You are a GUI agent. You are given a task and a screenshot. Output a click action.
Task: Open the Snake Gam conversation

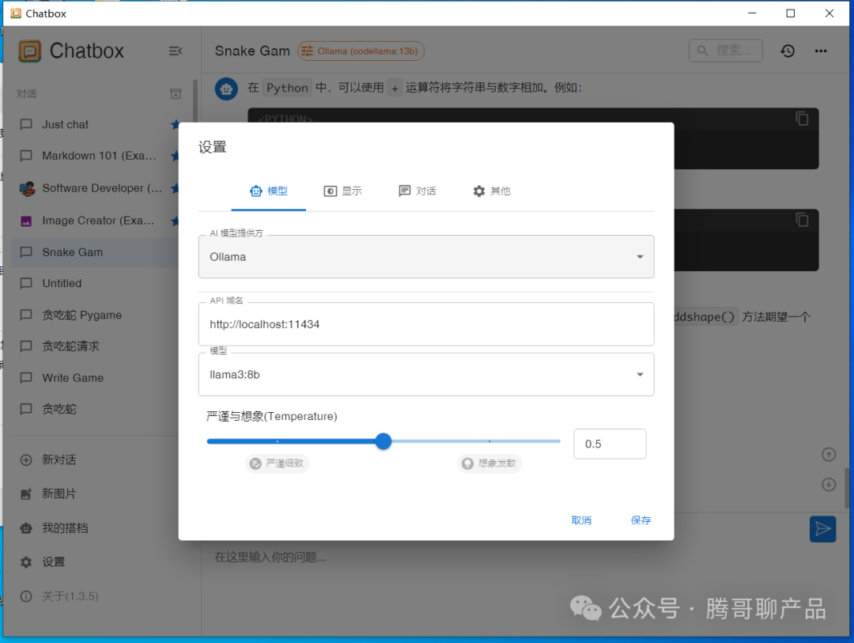coord(96,252)
